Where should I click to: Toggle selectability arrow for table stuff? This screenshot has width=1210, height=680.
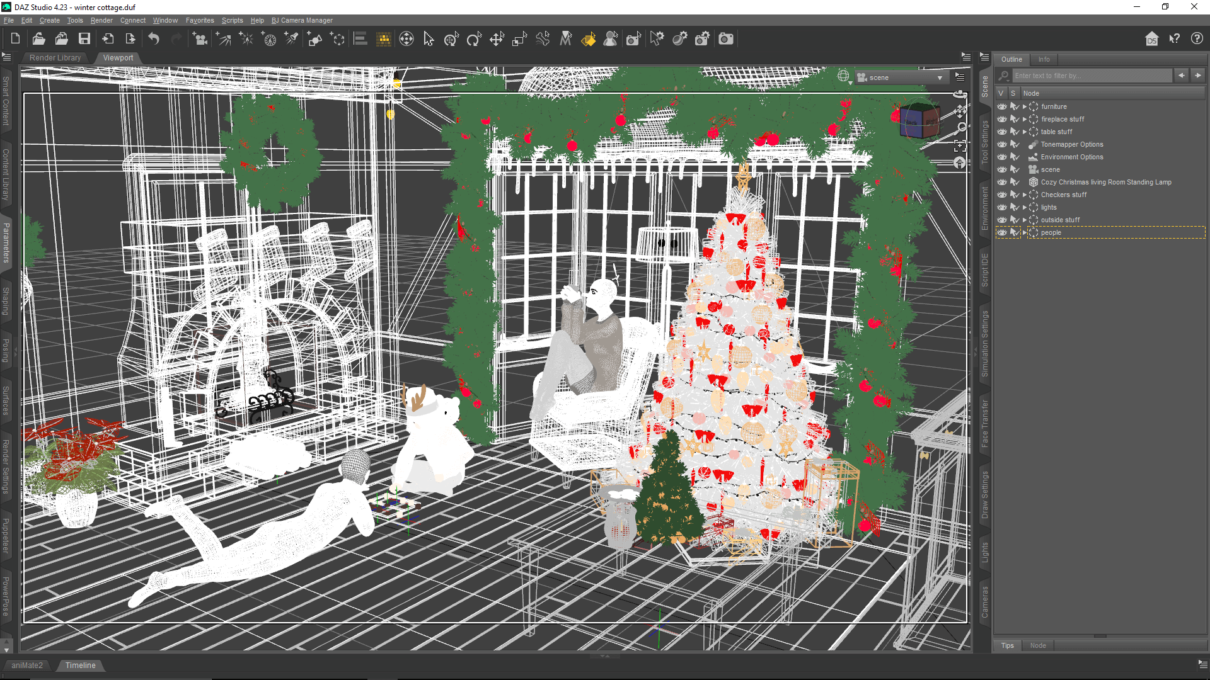pos(1015,132)
